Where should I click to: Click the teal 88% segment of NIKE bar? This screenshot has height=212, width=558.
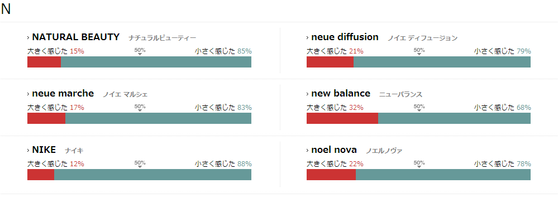[x=152, y=175]
